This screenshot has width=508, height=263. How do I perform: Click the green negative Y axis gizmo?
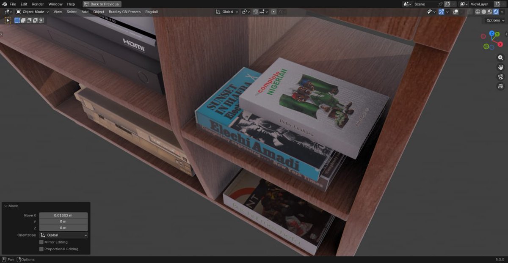point(486,47)
